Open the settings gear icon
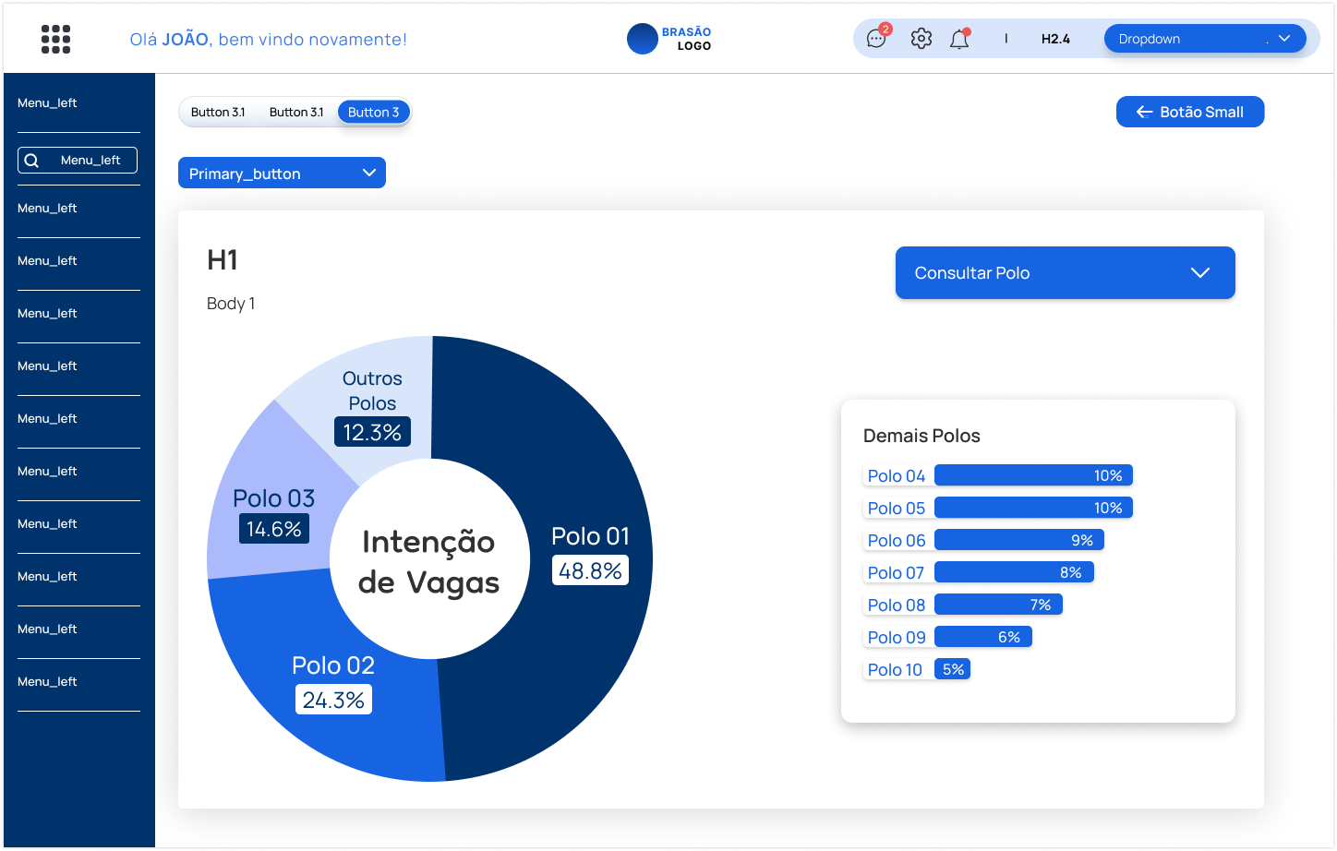This screenshot has width=1337, height=851. (x=921, y=39)
